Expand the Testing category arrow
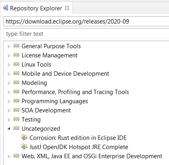Viewport: 169px width, 165px height. [9, 120]
